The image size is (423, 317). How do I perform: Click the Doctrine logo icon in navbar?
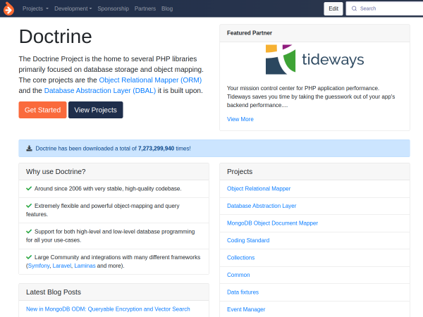coord(8,8)
